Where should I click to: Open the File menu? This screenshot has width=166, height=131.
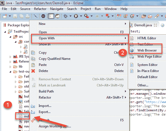pos(4,9)
